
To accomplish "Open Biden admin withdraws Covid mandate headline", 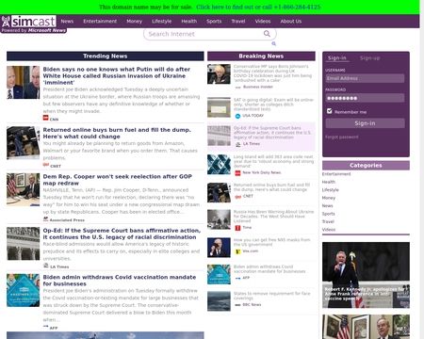I will (120, 281).
